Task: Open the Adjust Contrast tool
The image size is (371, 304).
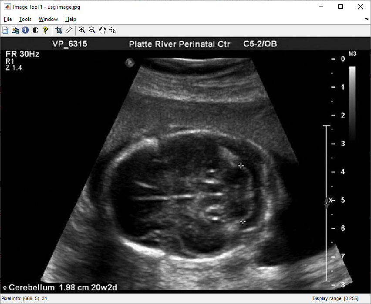Action: [35, 30]
